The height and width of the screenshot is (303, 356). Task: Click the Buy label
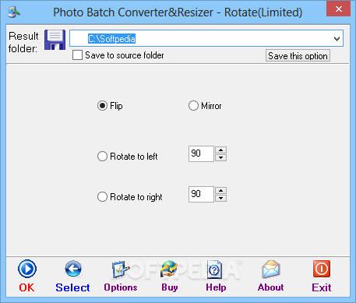click(170, 287)
